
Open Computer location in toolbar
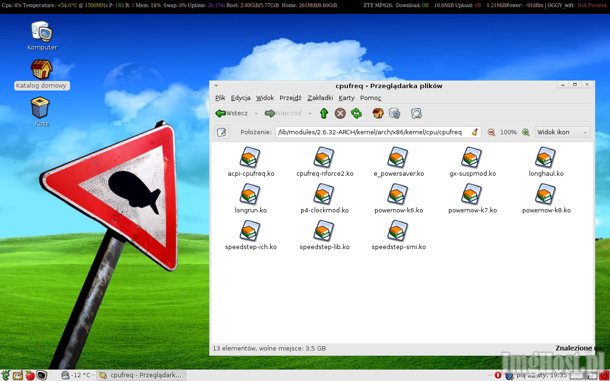point(394,113)
